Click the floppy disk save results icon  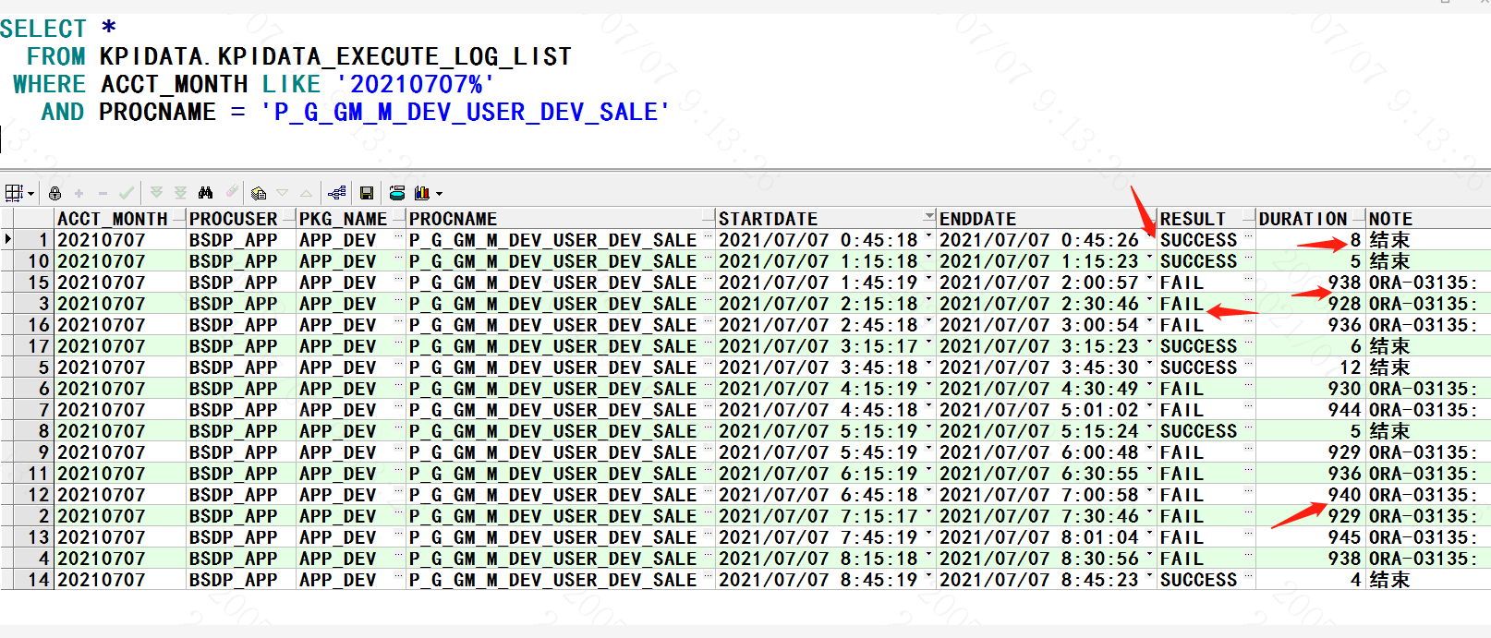[367, 193]
